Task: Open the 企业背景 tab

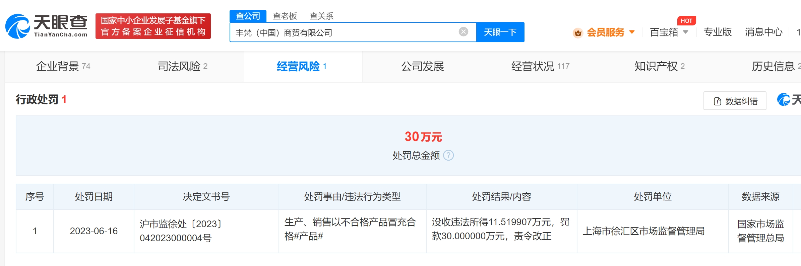Action: pos(63,66)
